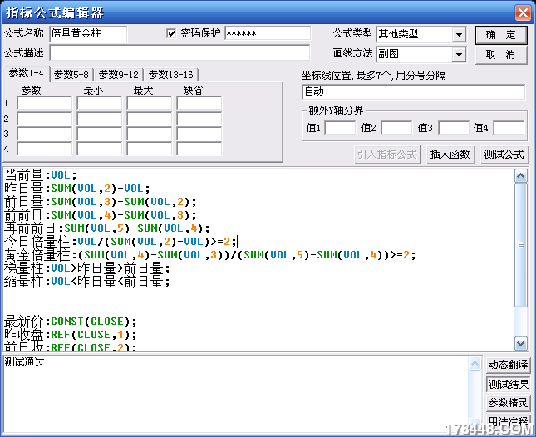Click row 3 最小 field

pos(100,134)
